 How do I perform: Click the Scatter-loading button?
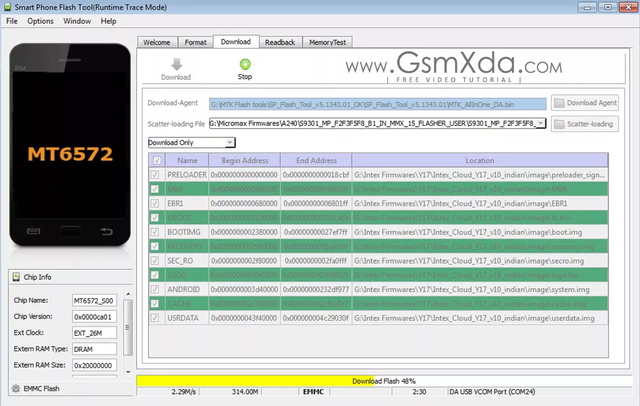click(x=585, y=123)
